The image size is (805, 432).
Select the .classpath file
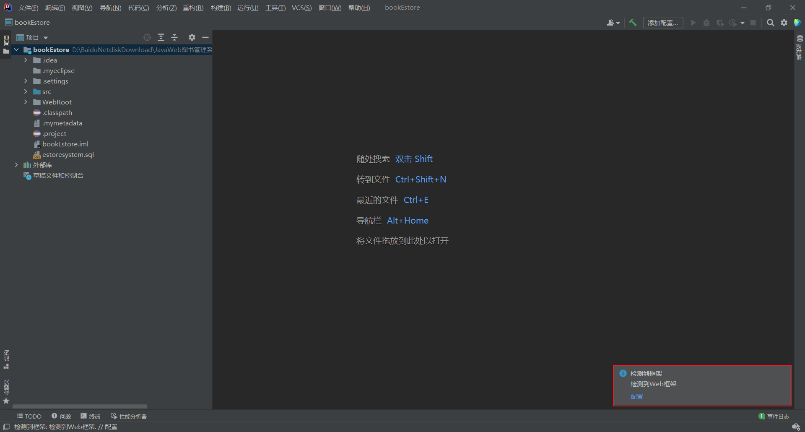(x=57, y=112)
